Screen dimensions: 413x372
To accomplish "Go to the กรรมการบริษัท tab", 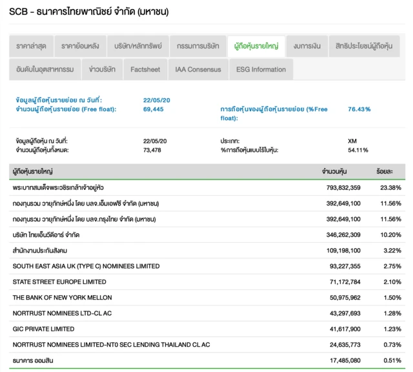I will click(198, 46).
